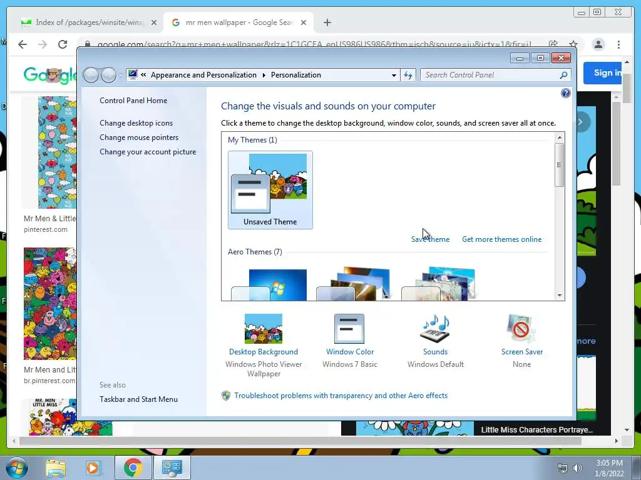Screen dimensions: 641x480
Task: Open Change your account picture link
Action: click(148, 151)
